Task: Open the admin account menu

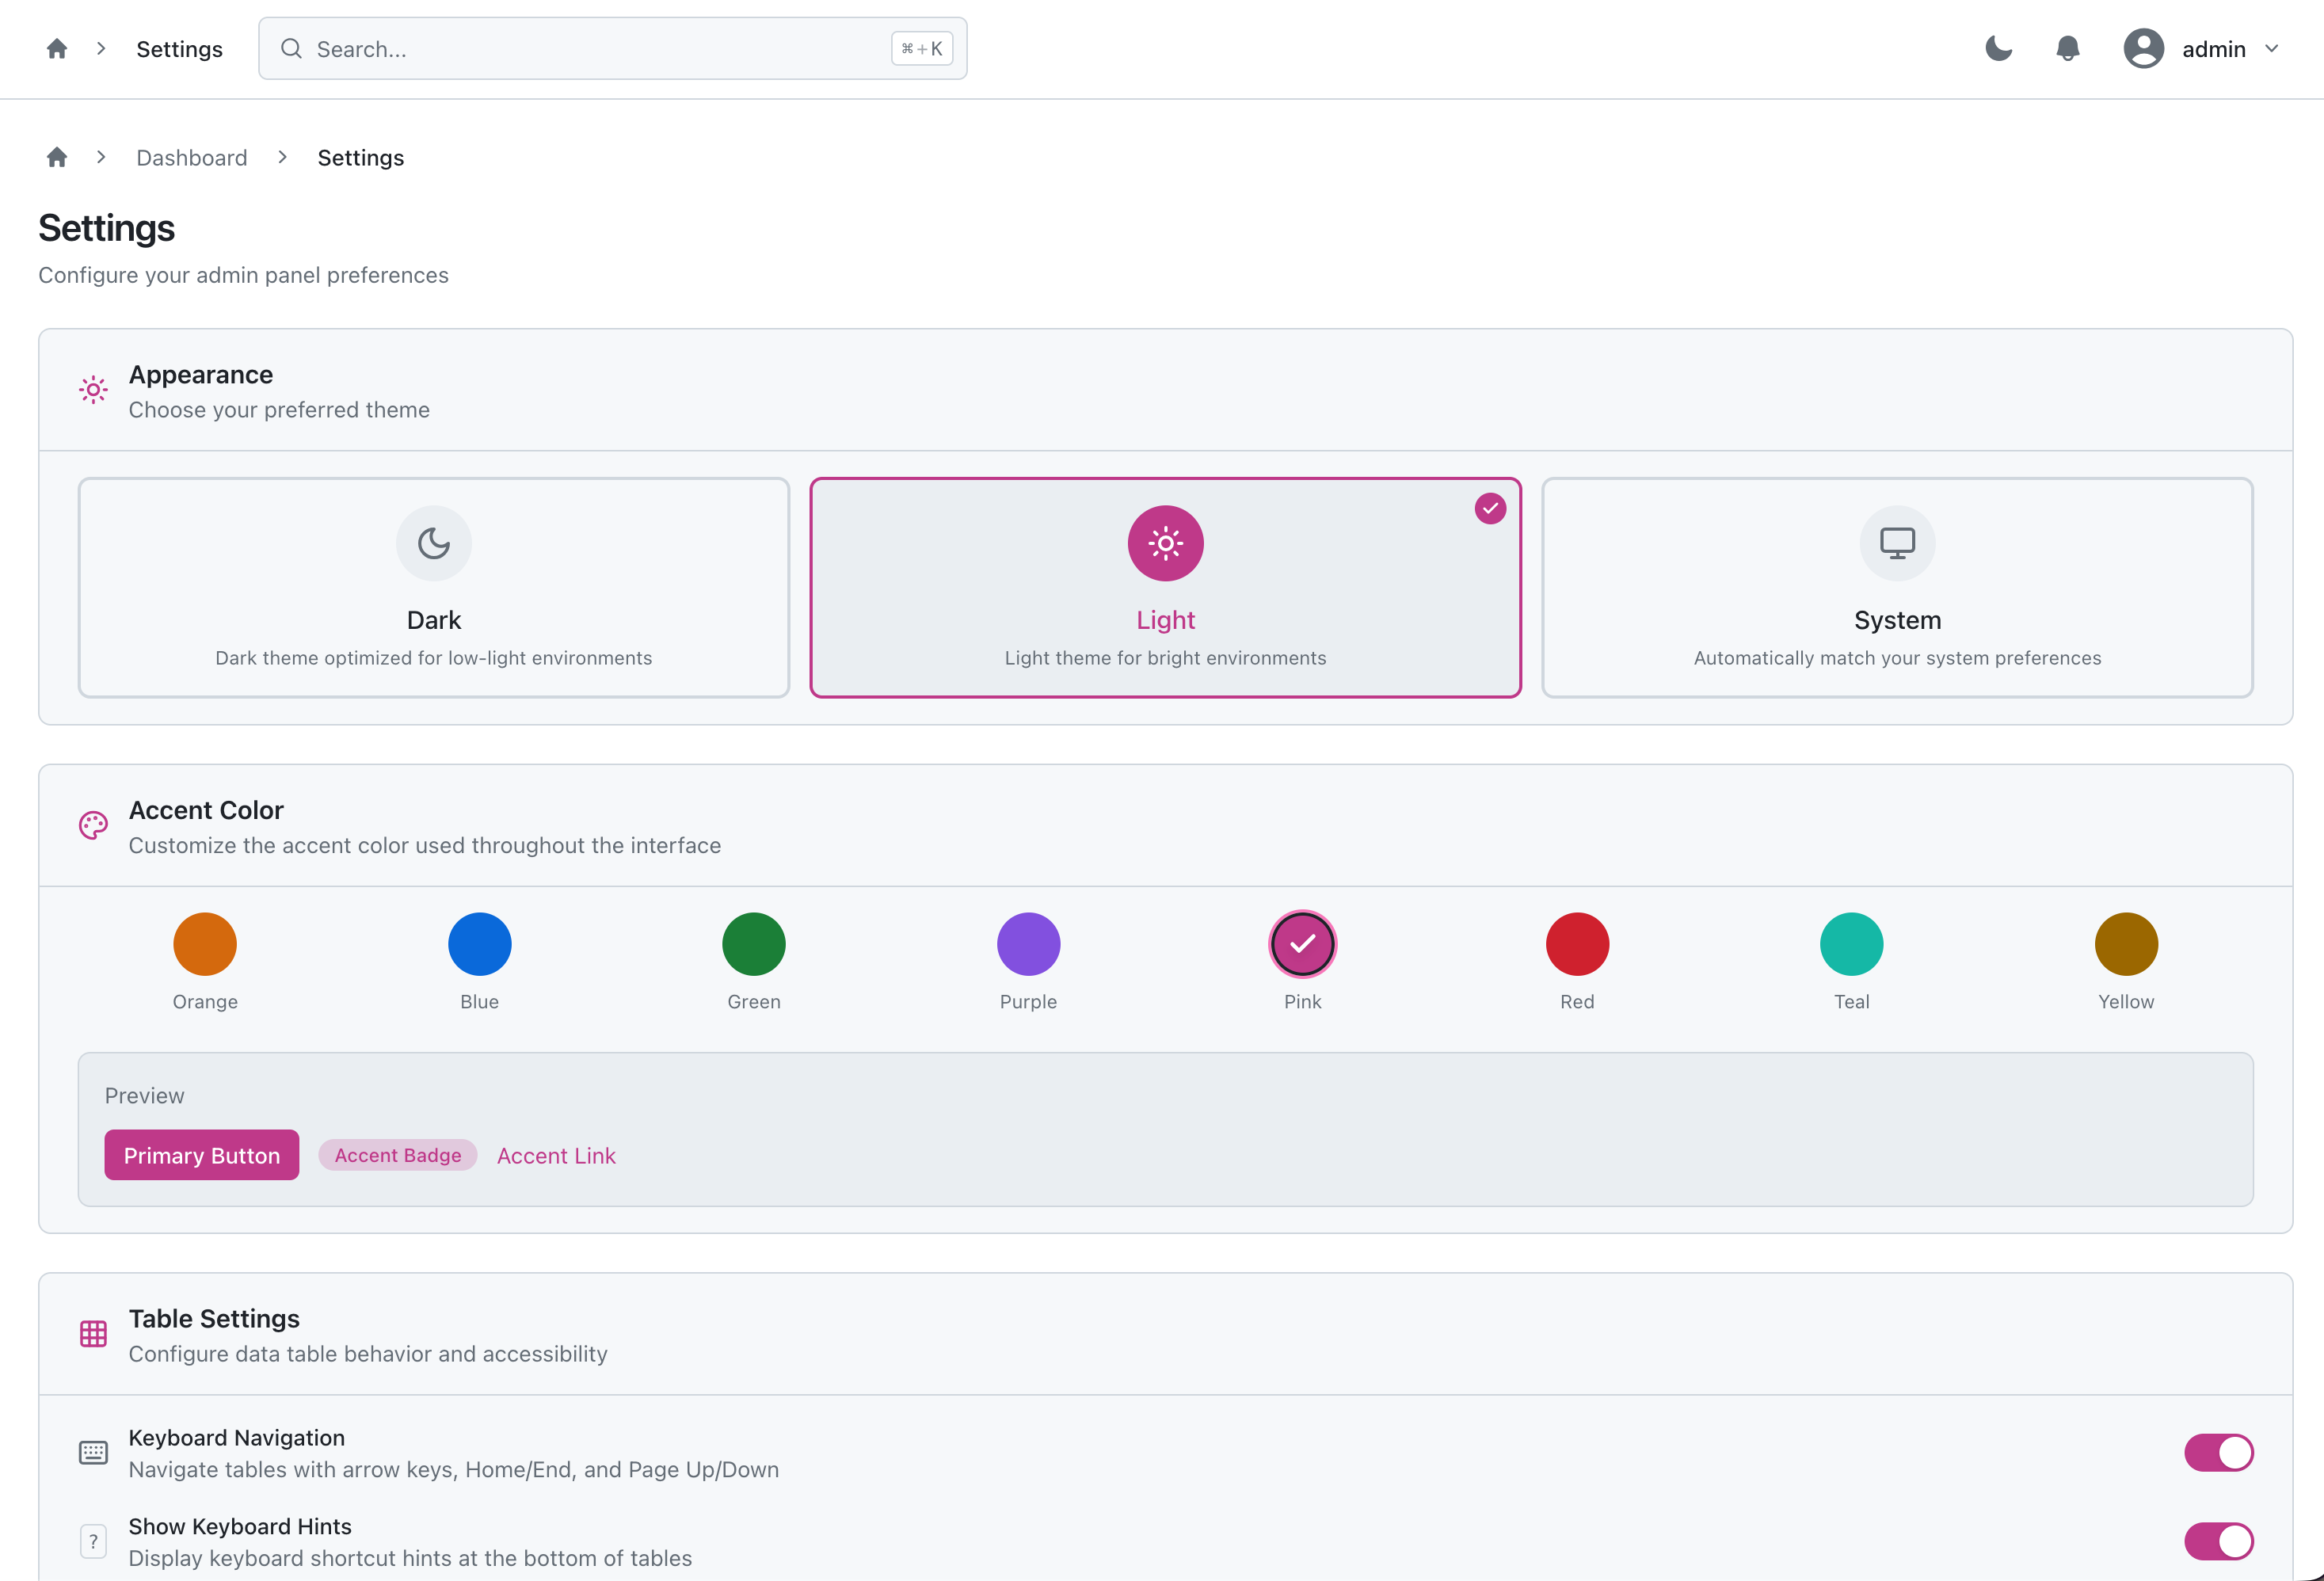Action: pos(2213,49)
